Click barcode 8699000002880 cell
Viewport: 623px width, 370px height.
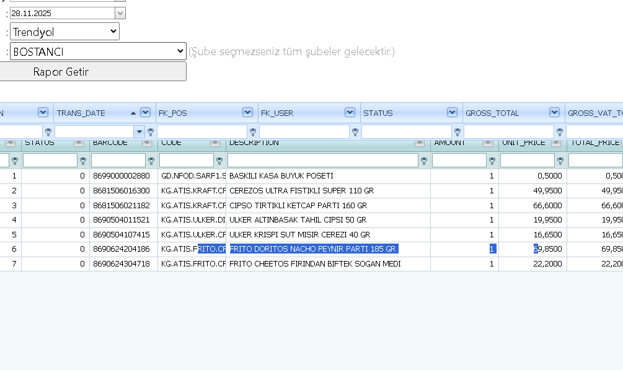[123, 175]
